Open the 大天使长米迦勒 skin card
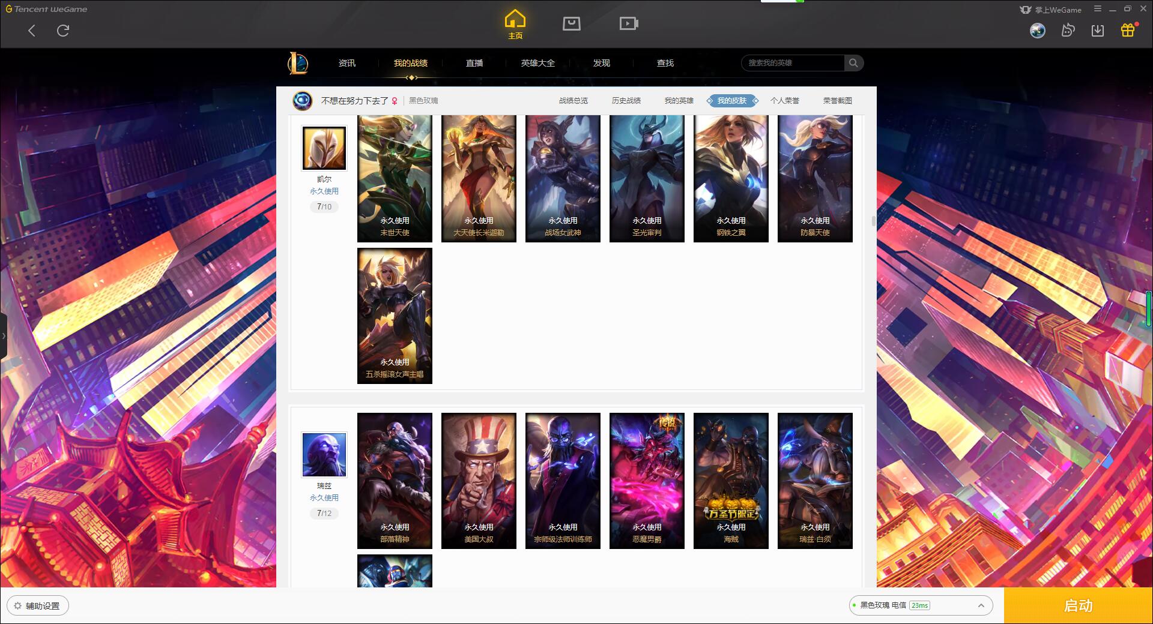Screen dimensions: 1153x624 point(479,179)
